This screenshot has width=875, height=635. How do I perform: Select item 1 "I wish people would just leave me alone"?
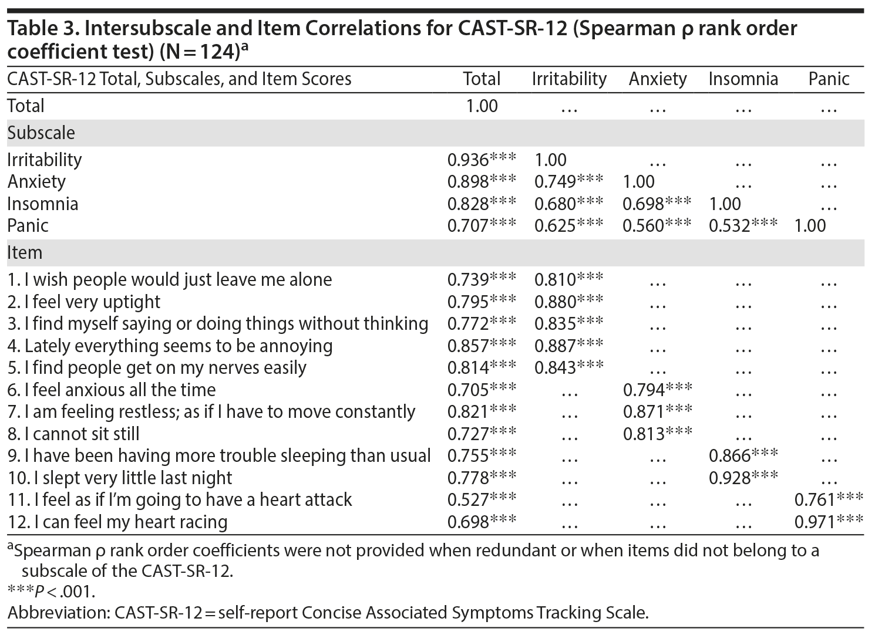pos(170,280)
